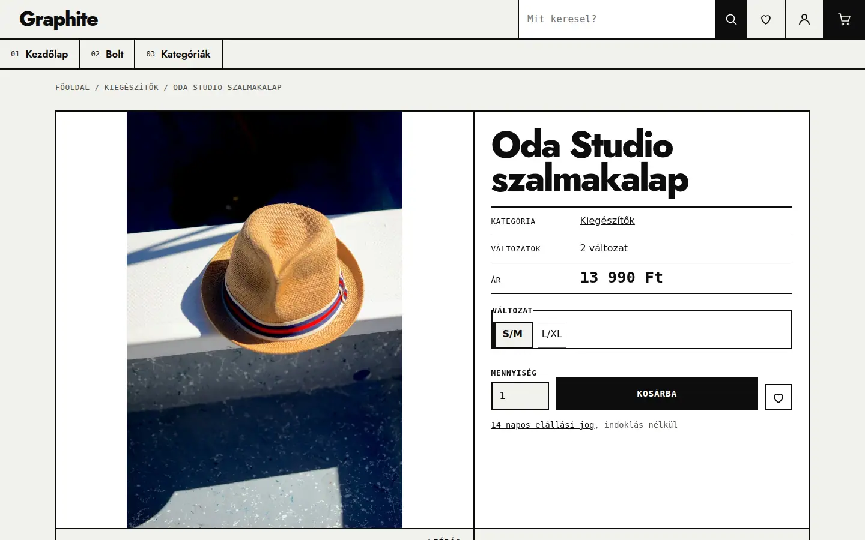Open the Kategóriák menu item
865x540 pixels.
pos(178,54)
